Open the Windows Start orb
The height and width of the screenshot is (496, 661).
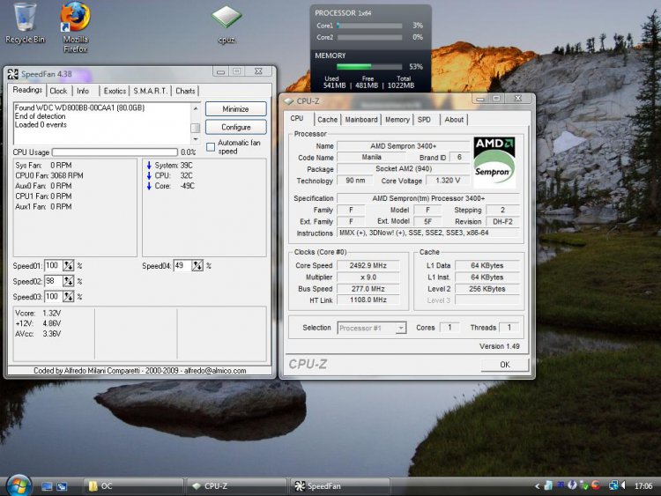pos(19,485)
